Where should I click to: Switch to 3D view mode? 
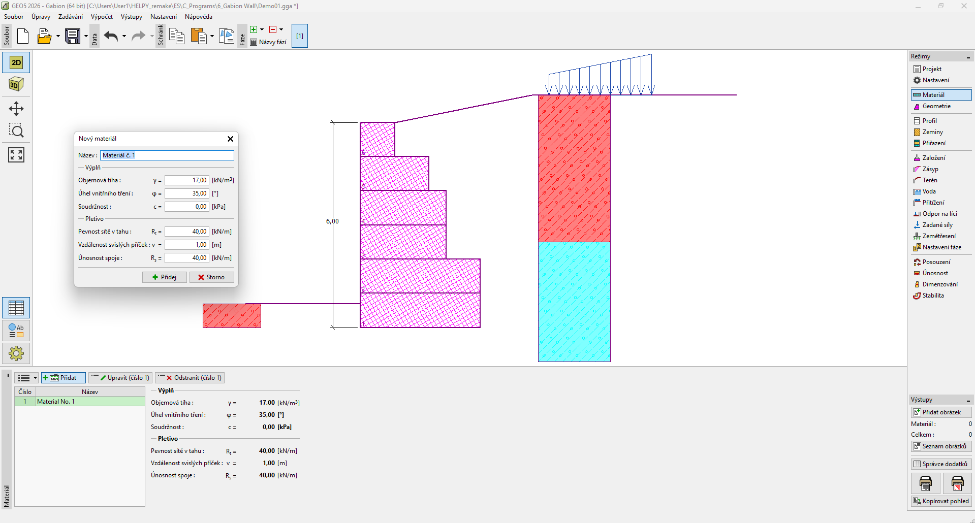pos(16,84)
